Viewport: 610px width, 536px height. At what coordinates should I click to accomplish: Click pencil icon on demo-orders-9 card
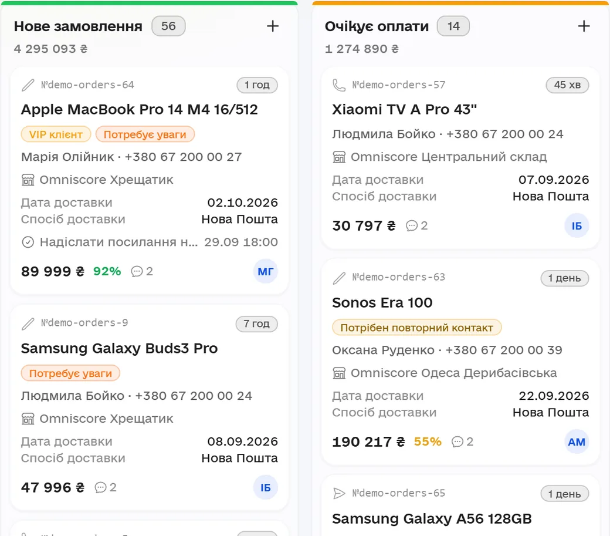pyautogui.click(x=28, y=323)
